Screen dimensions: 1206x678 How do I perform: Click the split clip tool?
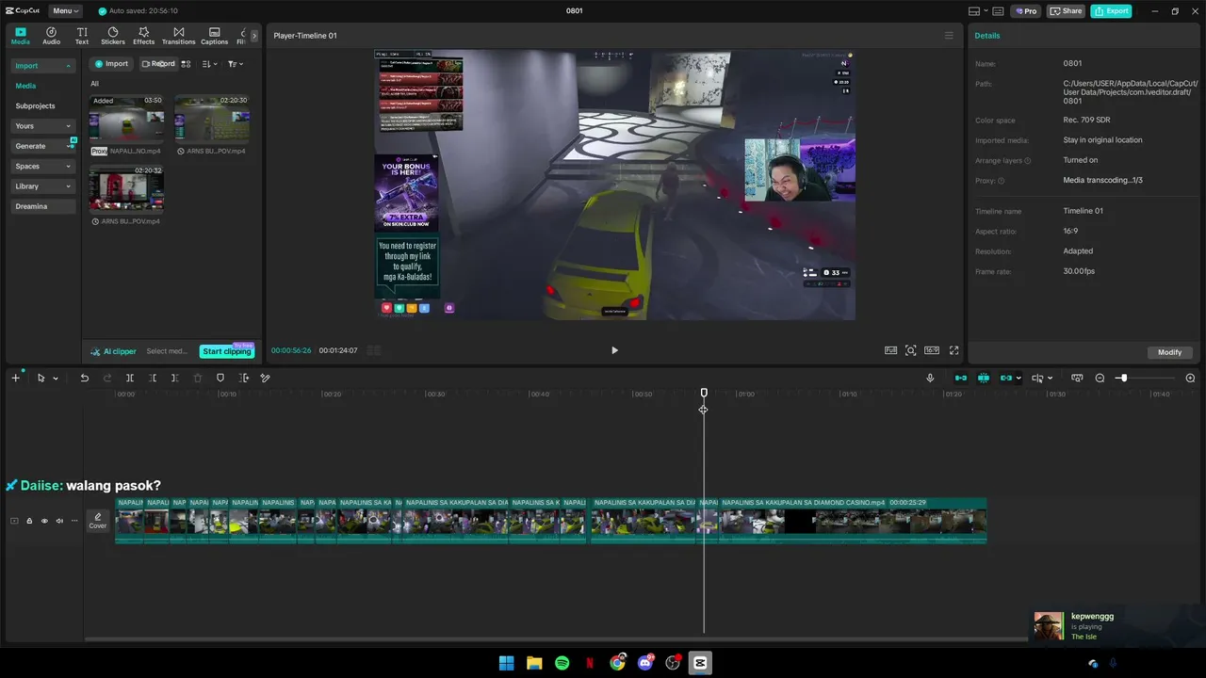(x=130, y=378)
